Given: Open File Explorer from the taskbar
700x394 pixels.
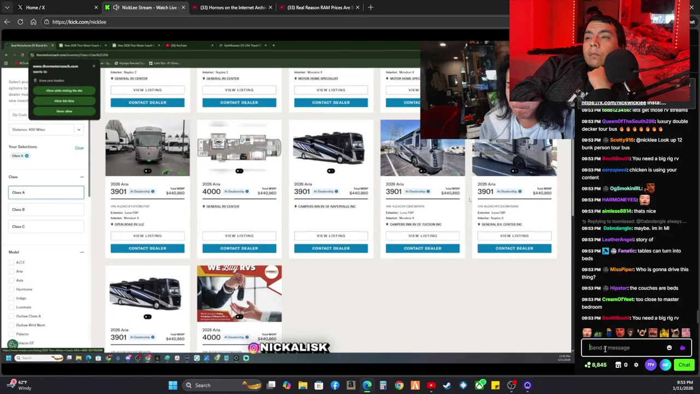Looking at the screenshot, I should 303,385.
